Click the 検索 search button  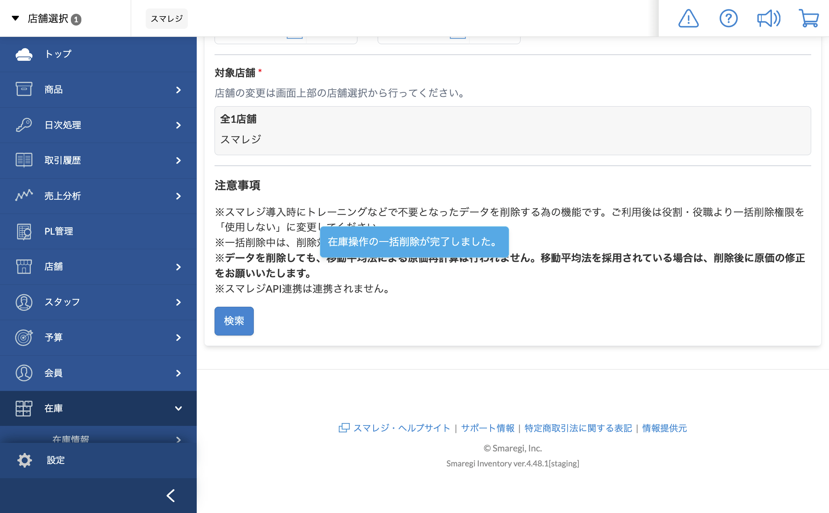(234, 321)
